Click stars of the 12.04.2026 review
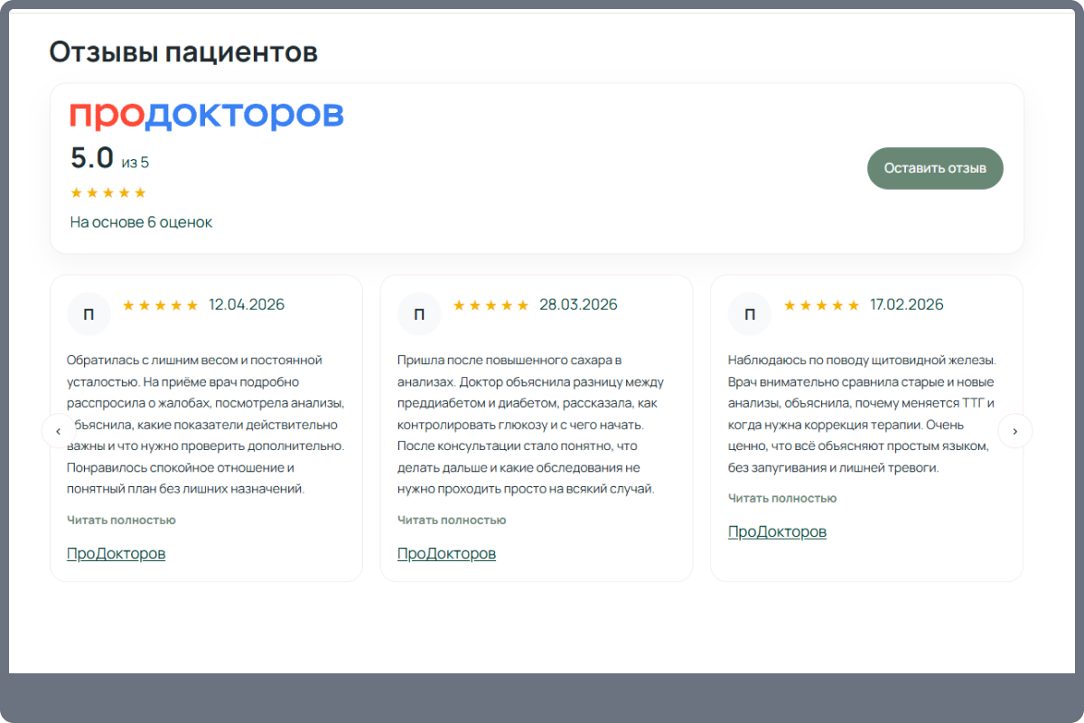This screenshot has height=723, width=1084. click(x=160, y=305)
